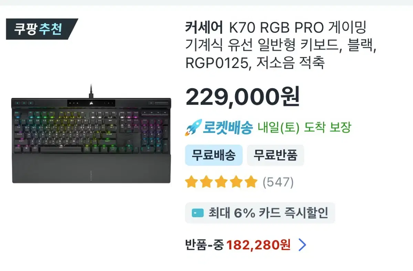Screen dimensions: 413x271
Task: Click the 쿠팡추천 recommendation badge
Action: pos(42,29)
